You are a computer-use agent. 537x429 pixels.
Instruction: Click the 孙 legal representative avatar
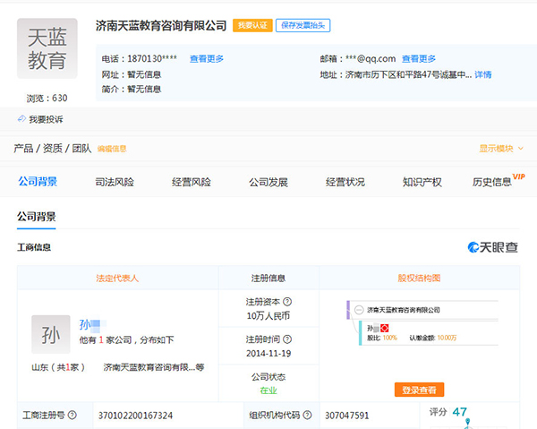50,334
